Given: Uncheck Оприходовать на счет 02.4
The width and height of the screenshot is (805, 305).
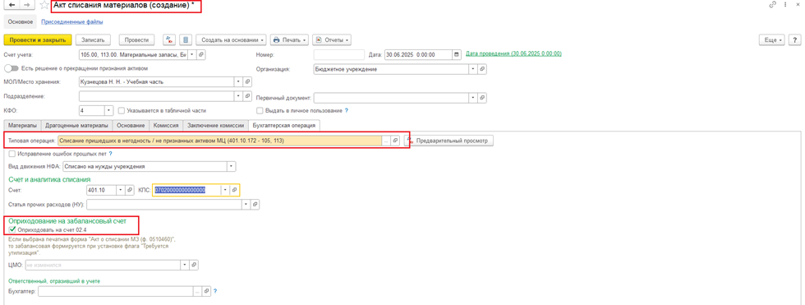Looking at the screenshot, I should [12, 229].
